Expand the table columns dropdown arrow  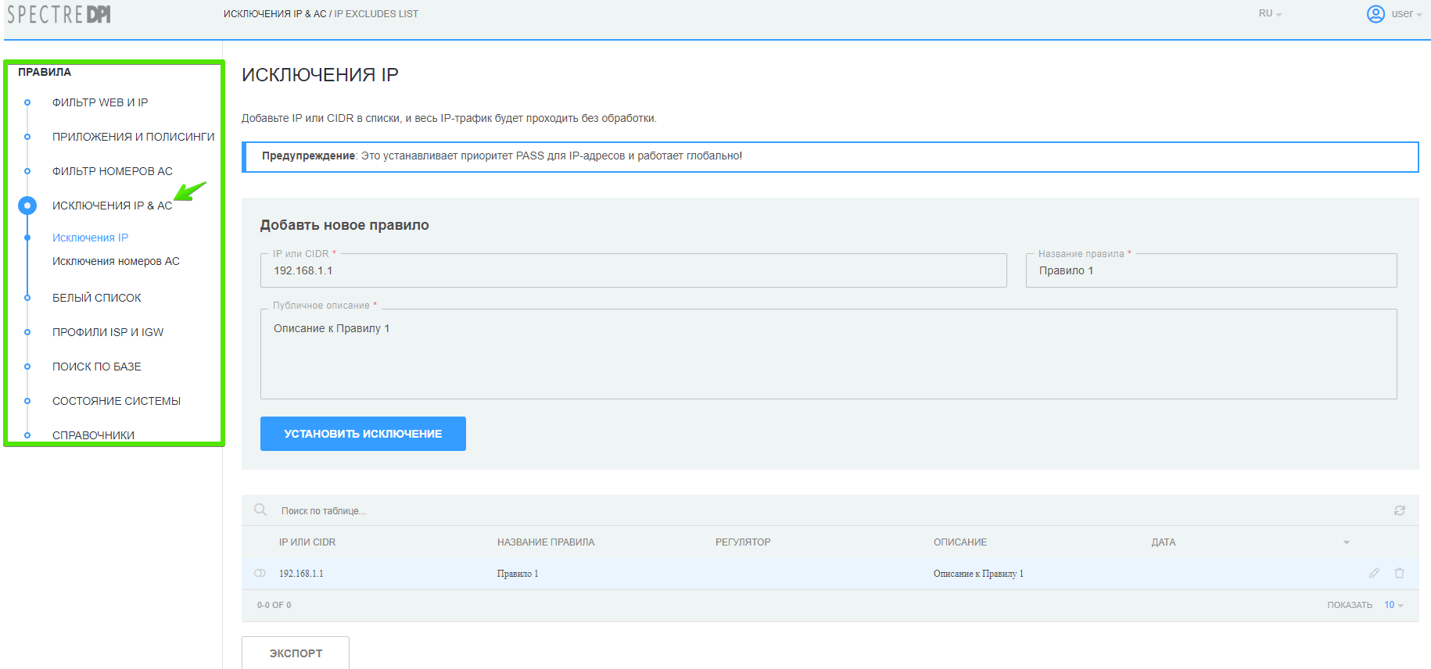(x=1347, y=542)
